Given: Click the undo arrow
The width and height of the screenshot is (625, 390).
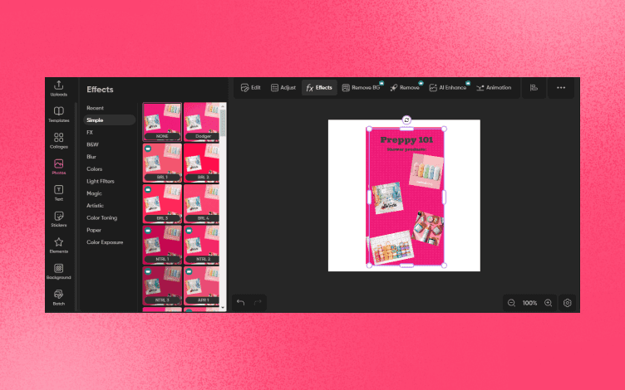Looking at the screenshot, I should [240, 302].
